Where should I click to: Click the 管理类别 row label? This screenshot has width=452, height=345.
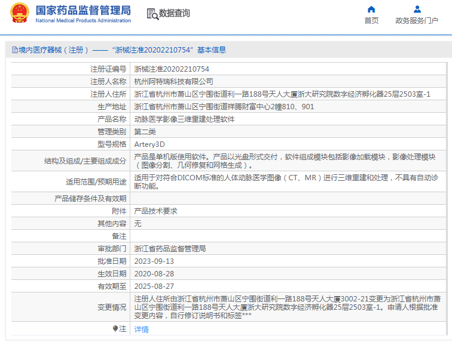coord(112,132)
